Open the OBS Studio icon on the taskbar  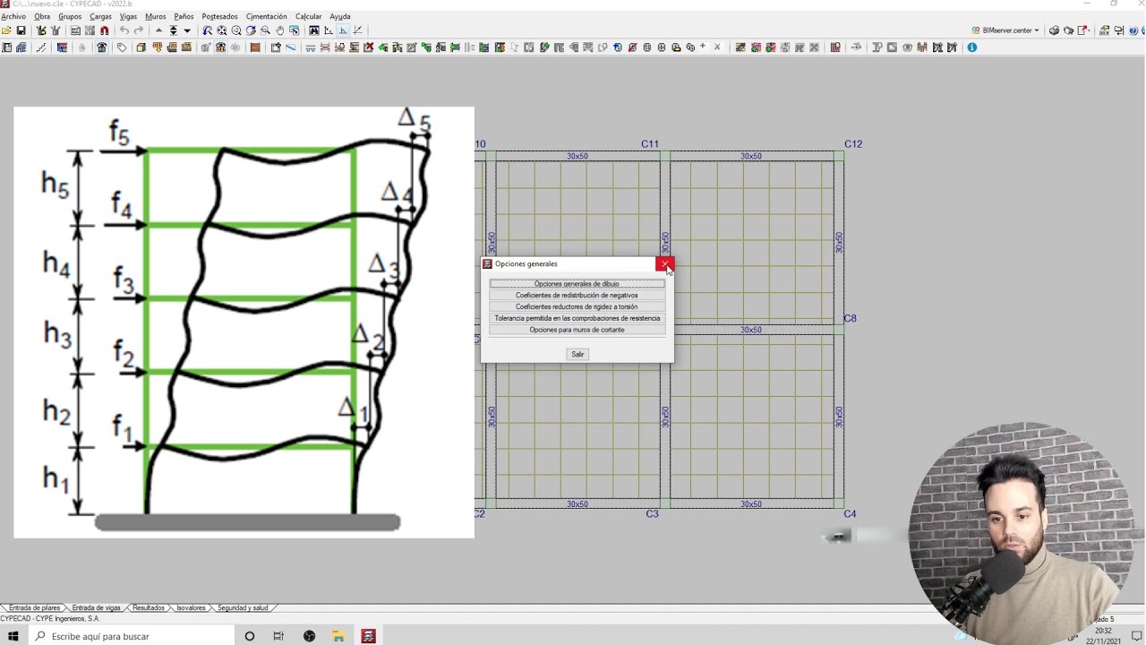[x=309, y=636]
